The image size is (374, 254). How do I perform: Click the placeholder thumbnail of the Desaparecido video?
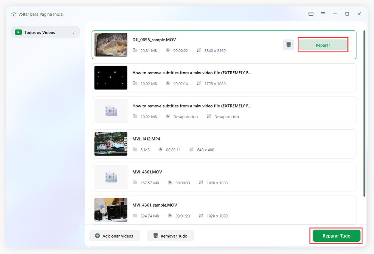111,111
